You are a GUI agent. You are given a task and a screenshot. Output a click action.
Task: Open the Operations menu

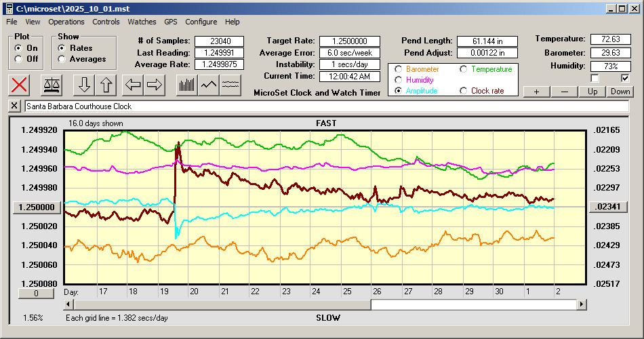pos(66,22)
